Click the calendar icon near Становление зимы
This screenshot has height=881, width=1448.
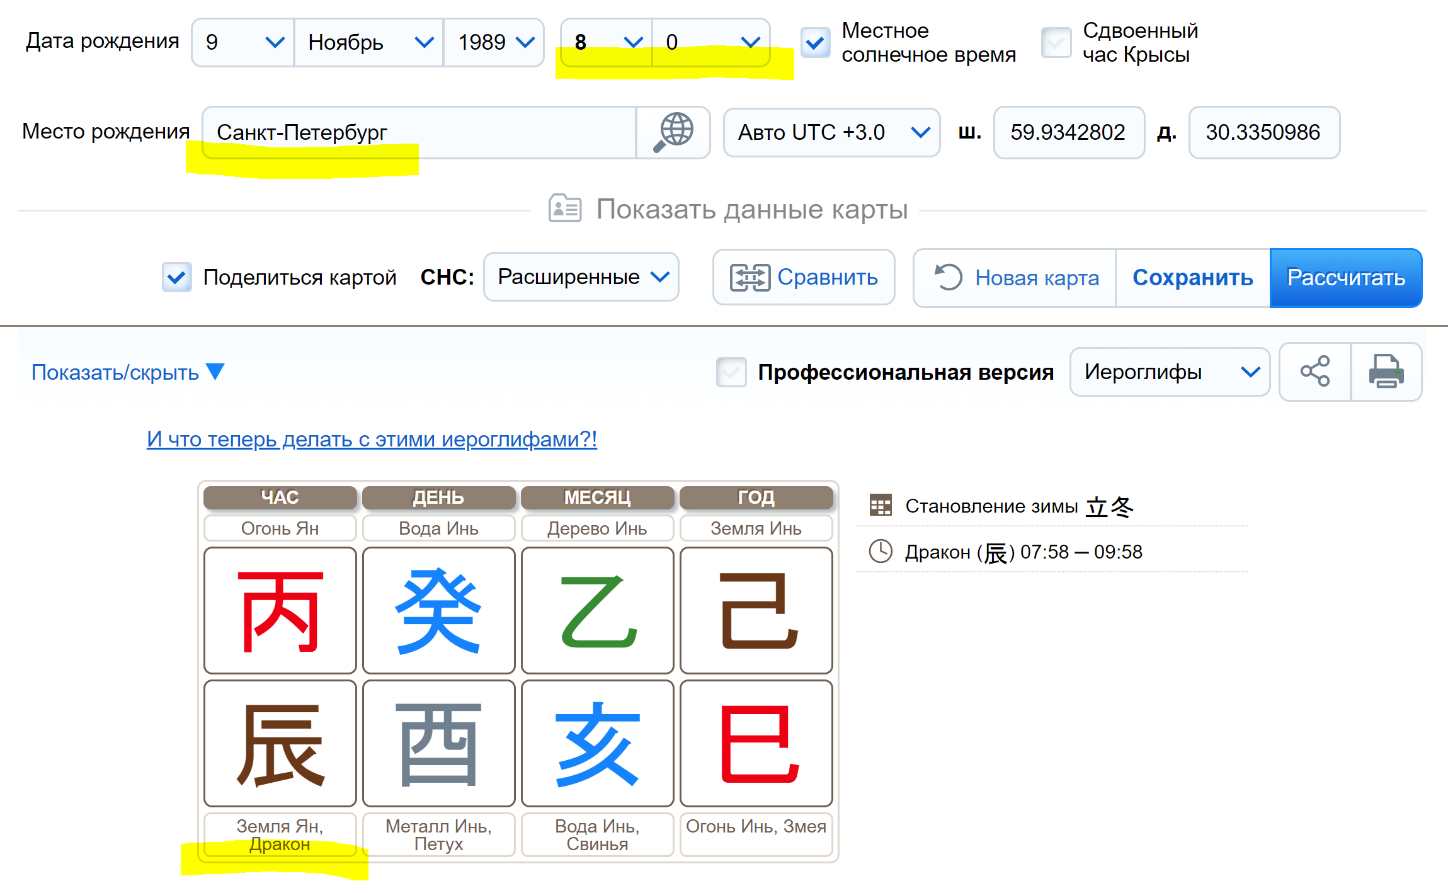pos(880,505)
